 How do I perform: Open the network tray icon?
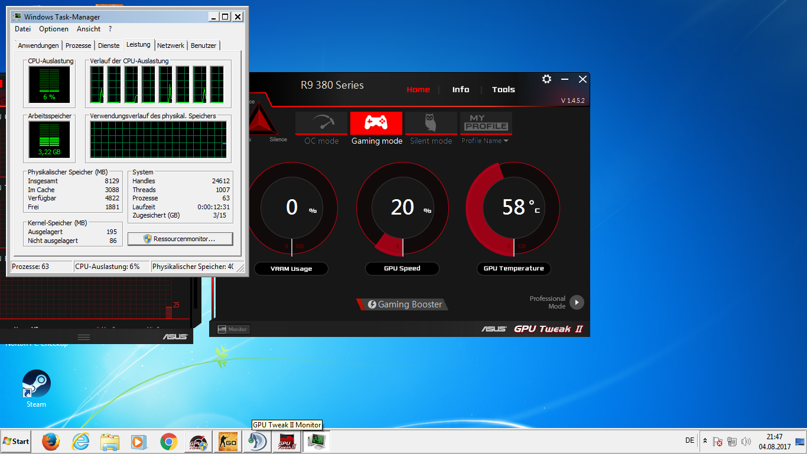(x=732, y=442)
